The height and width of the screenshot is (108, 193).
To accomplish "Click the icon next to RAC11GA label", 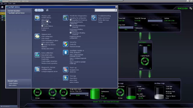I will [191, 8].
